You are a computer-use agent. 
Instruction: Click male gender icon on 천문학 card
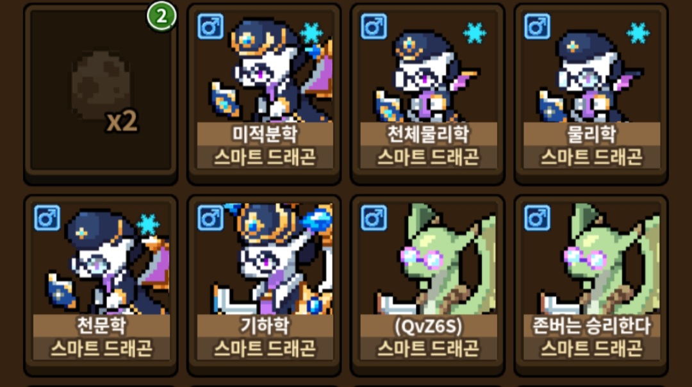point(47,218)
